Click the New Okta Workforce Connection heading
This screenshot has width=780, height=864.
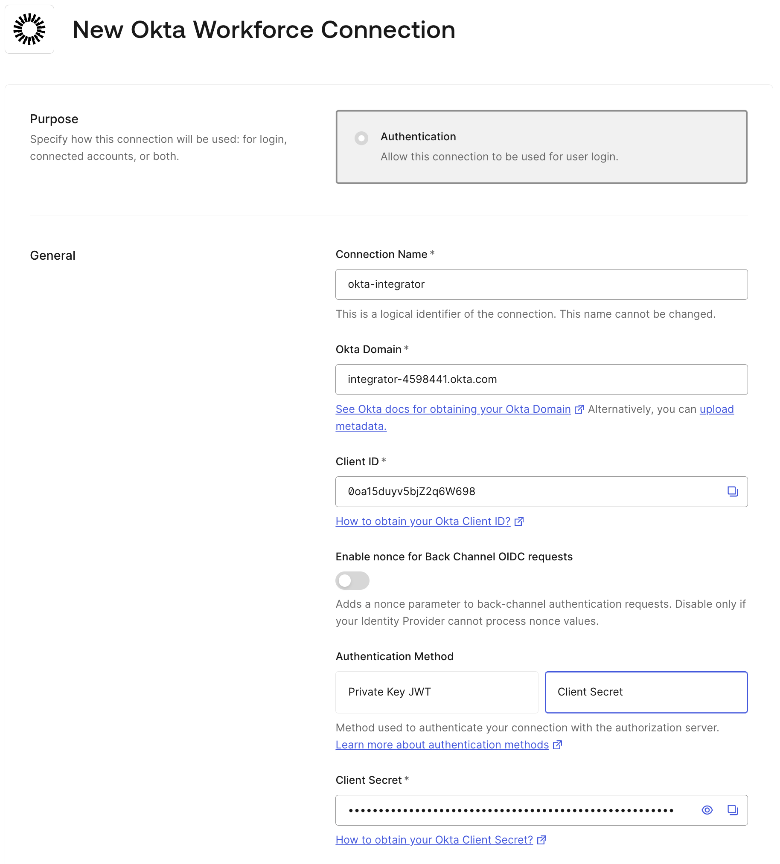264,29
